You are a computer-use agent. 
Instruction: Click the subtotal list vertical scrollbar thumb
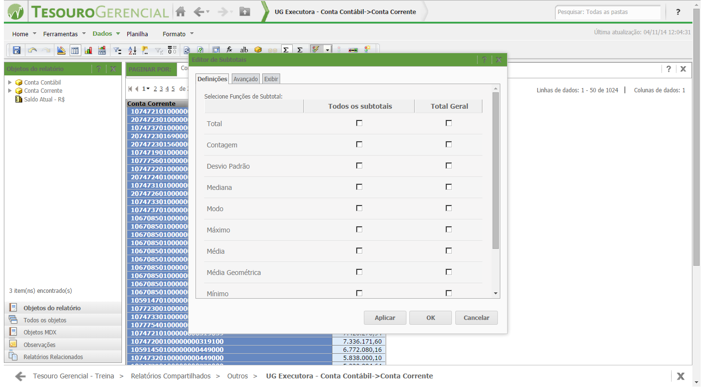(x=495, y=171)
